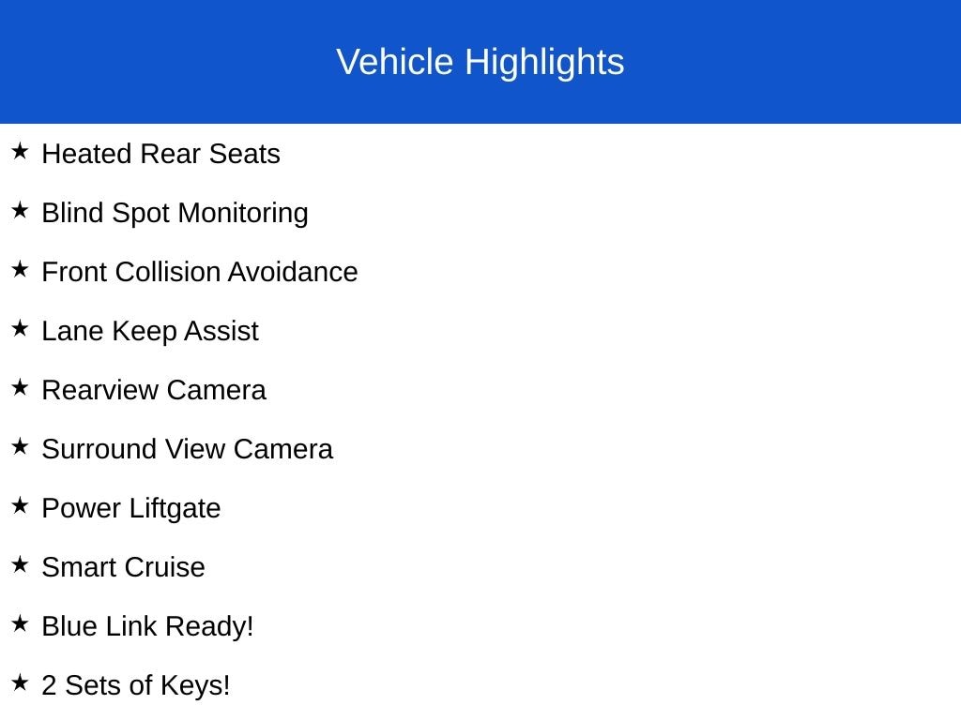Click the Power Liftgate text
The height and width of the screenshot is (720, 961).
130,508
